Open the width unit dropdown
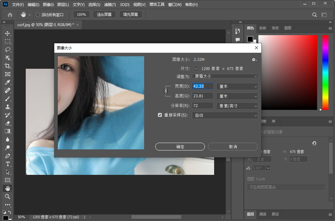335x221 pixels. click(237, 86)
